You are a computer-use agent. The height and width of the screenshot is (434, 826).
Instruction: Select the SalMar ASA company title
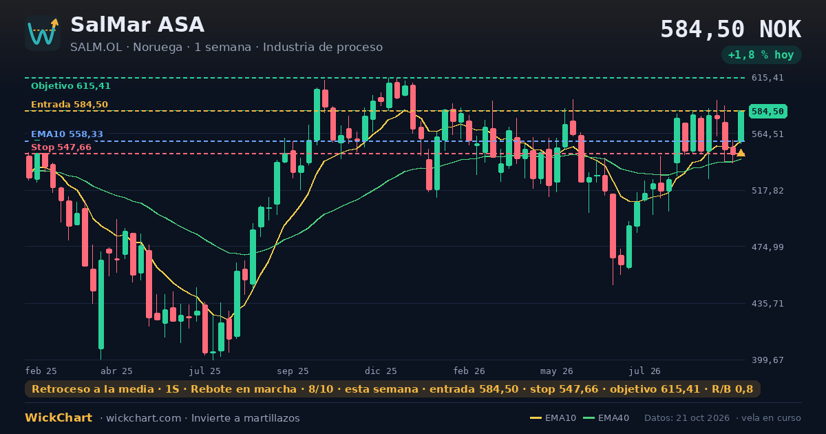(138, 25)
